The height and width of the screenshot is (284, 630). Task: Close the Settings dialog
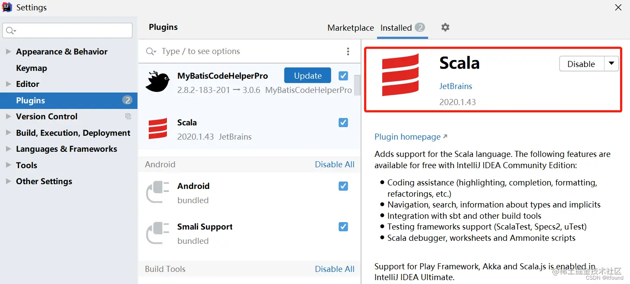618,7
